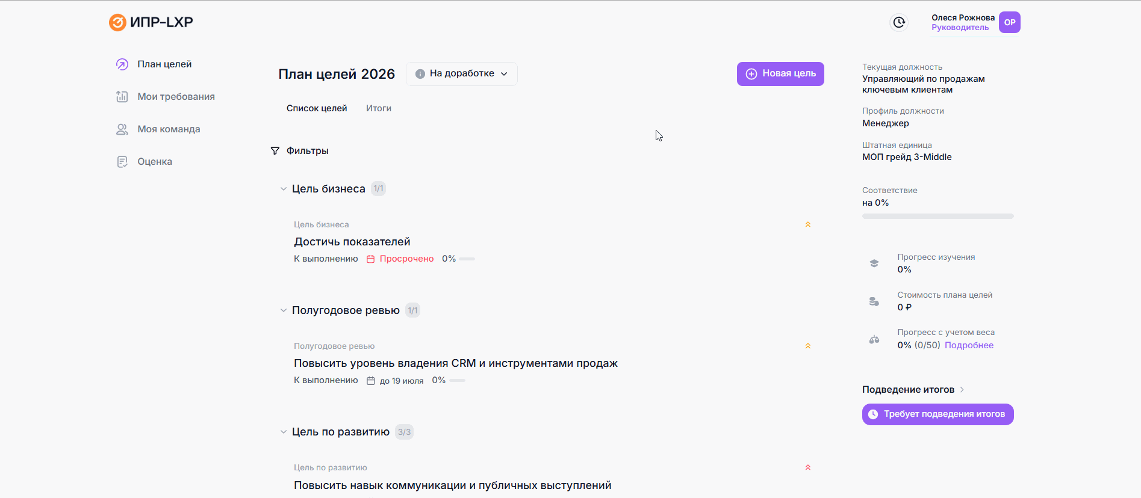Click the Соответствие progress bar
Viewport: 1141px width, 498px height.
(938, 217)
